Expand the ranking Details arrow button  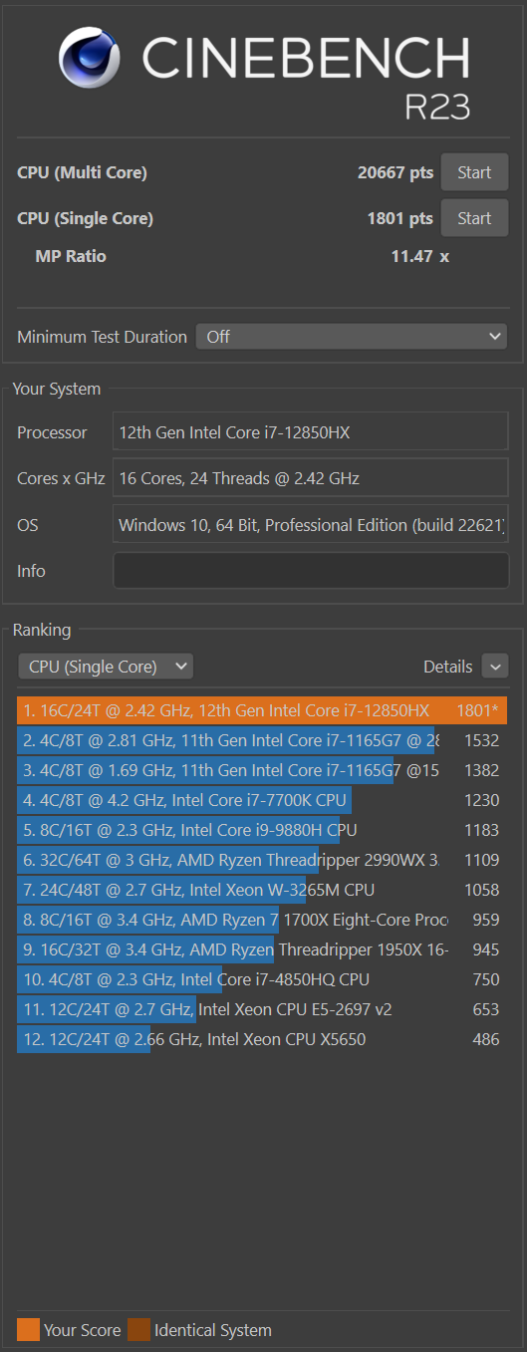pyautogui.click(x=495, y=667)
